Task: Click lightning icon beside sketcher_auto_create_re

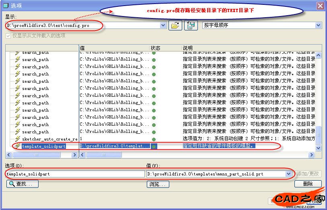Action: click(x=18, y=139)
